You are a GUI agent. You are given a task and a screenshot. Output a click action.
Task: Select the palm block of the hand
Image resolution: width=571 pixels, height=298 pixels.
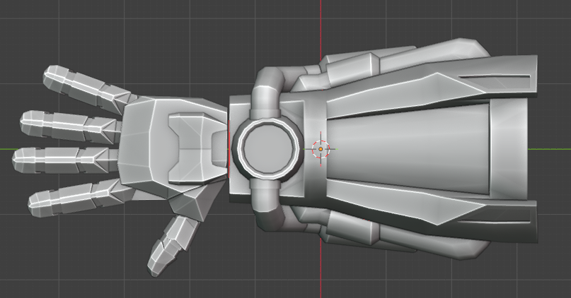pyautogui.click(x=173, y=148)
